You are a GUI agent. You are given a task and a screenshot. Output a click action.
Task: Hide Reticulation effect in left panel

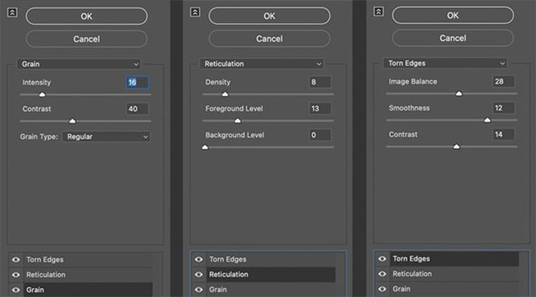[x=16, y=275]
